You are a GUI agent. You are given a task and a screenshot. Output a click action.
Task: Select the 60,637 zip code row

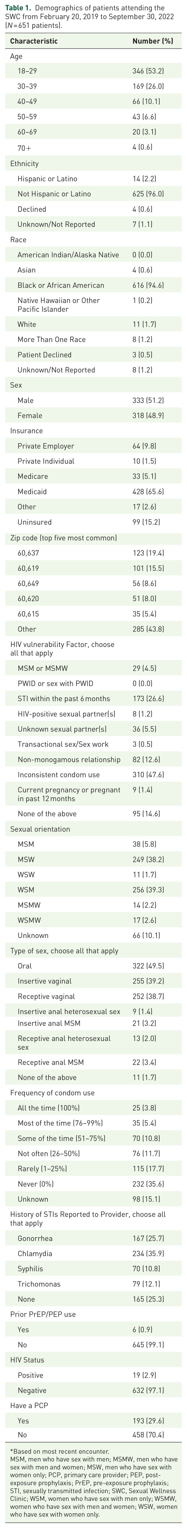coord(93,553)
